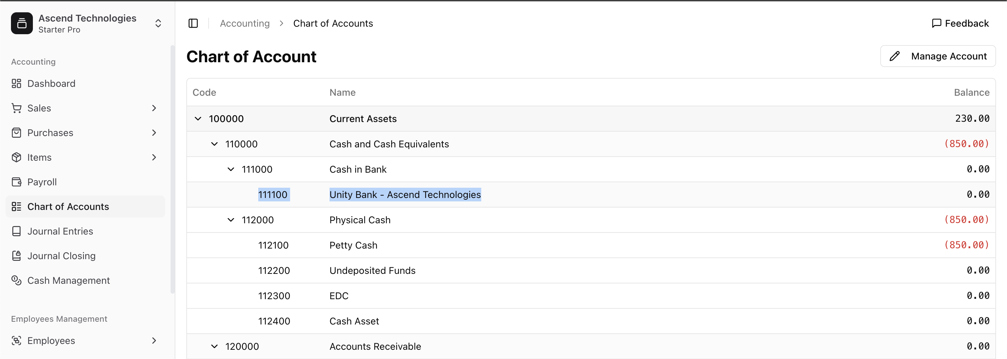
Task: Collapse the 111000 Cash in Bank row
Action: [231, 169]
